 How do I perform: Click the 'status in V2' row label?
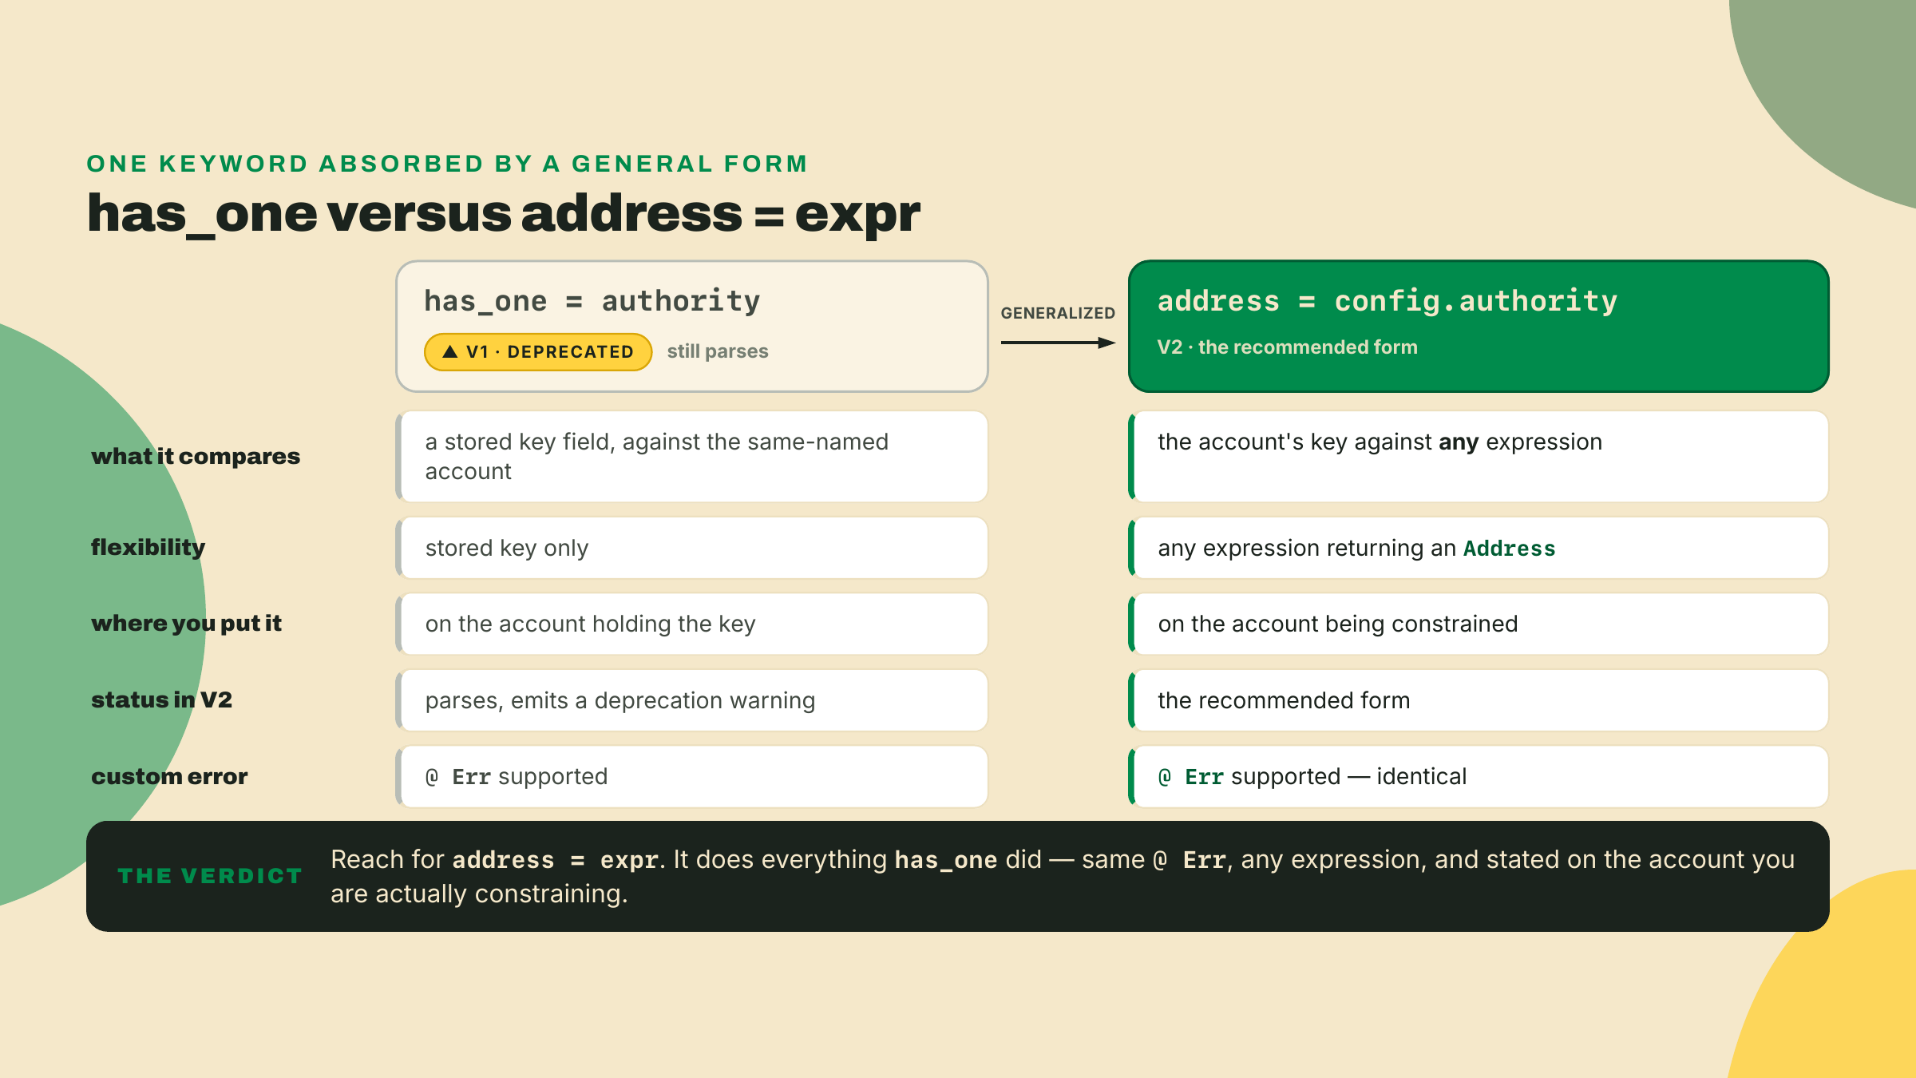[161, 700]
